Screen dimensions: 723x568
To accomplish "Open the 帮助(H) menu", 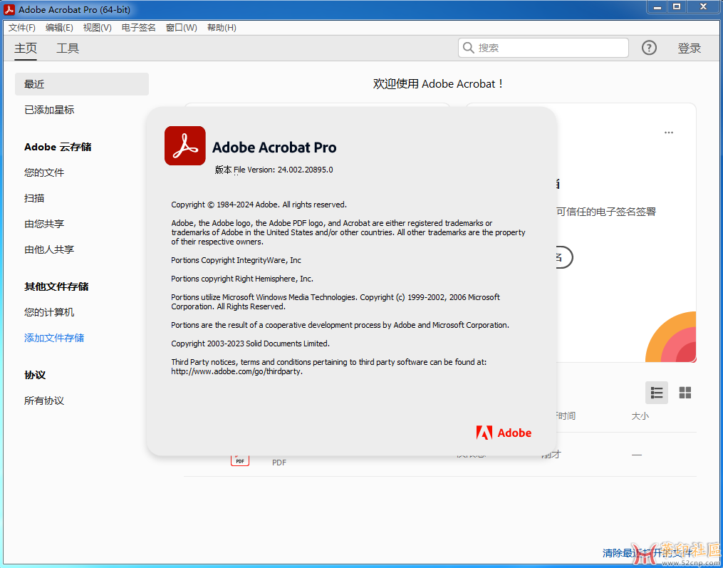I will 222,28.
